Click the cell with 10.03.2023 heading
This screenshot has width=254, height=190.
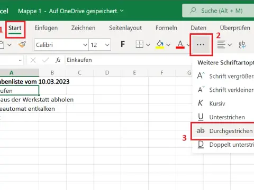[x=19, y=82]
